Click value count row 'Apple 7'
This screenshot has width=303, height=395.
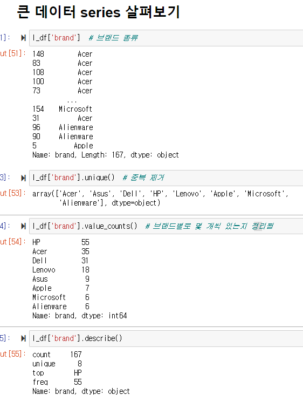[61, 288]
